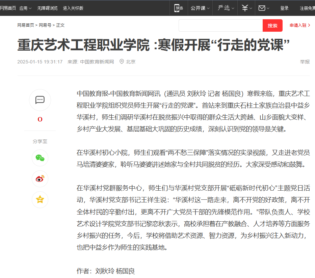
Task: Click the comment speech bubble icon
Action: (40, 100)
